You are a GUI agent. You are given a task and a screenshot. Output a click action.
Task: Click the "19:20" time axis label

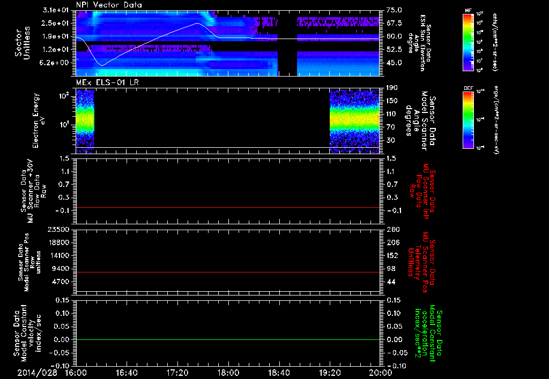pyautogui.click(x=330, y=373)
